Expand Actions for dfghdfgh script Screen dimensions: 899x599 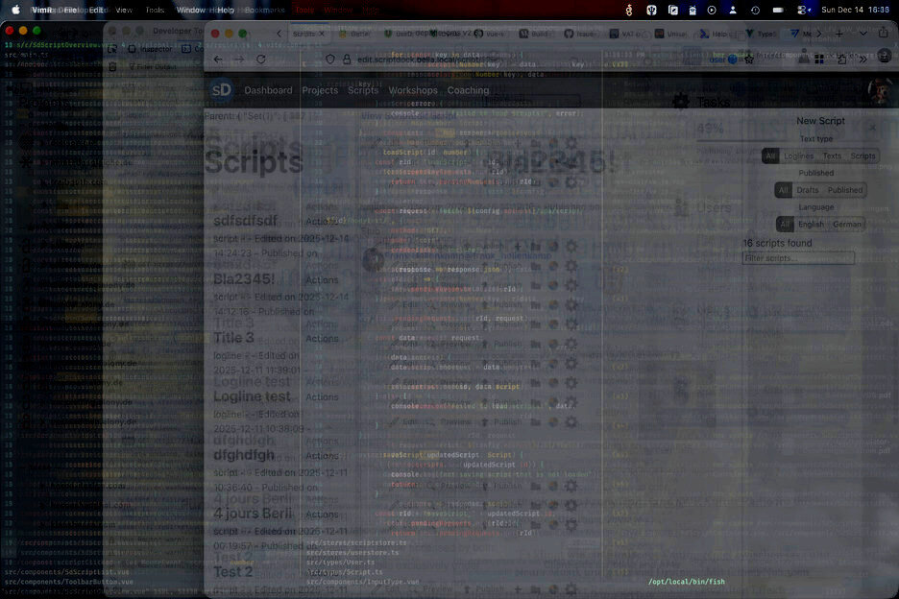pos(322,456)
